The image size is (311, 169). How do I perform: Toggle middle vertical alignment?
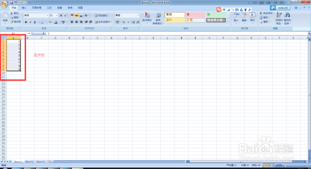coord(77,15)
